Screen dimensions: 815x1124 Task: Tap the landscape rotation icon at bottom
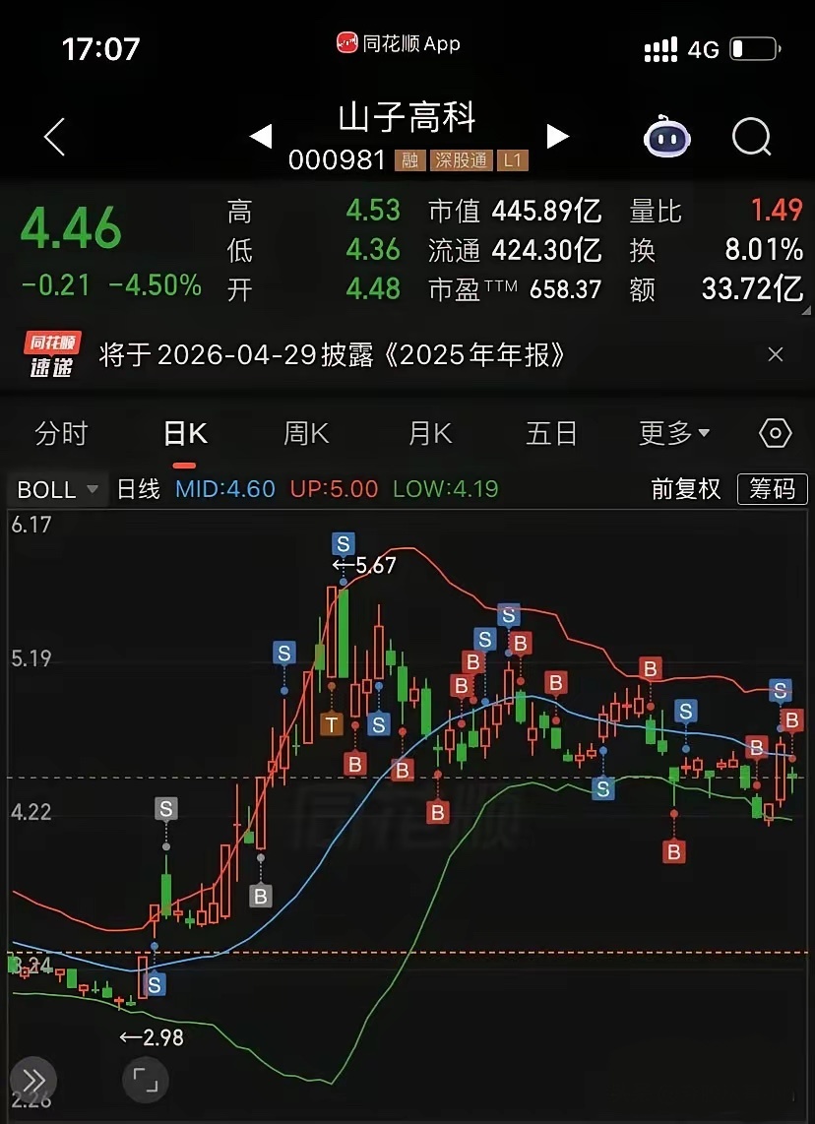(145, 1080)
